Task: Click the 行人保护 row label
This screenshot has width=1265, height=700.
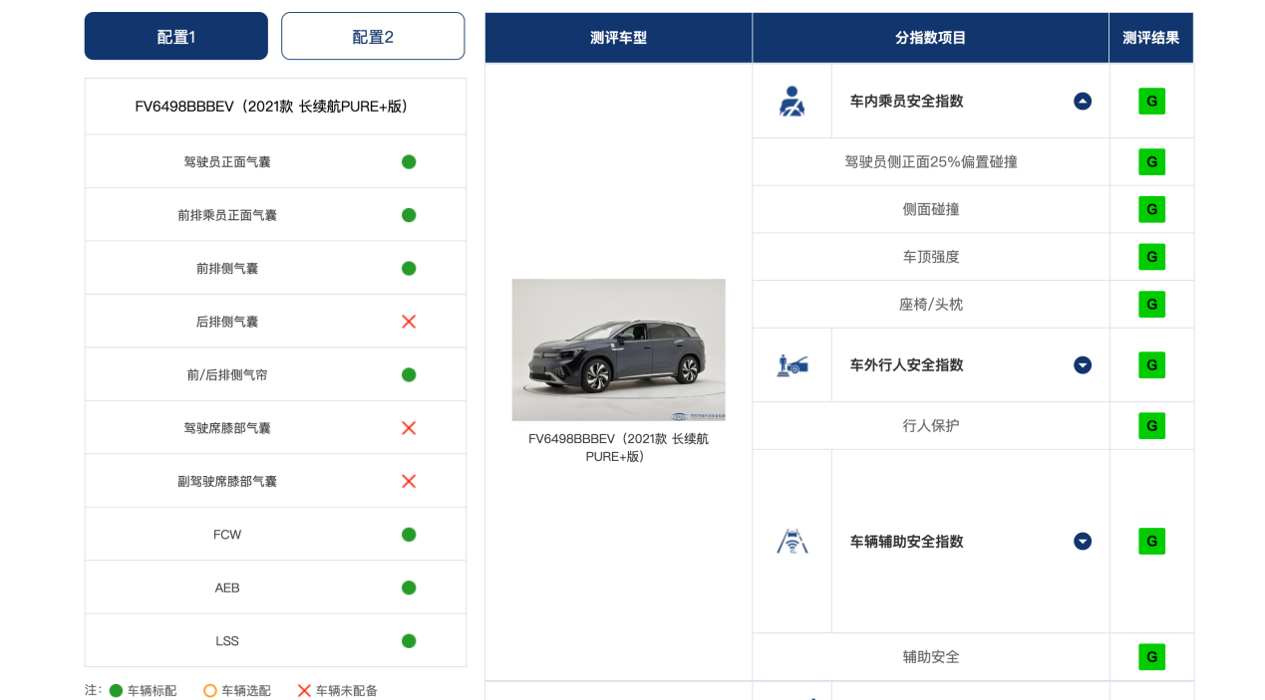Action: pos(931,426)
